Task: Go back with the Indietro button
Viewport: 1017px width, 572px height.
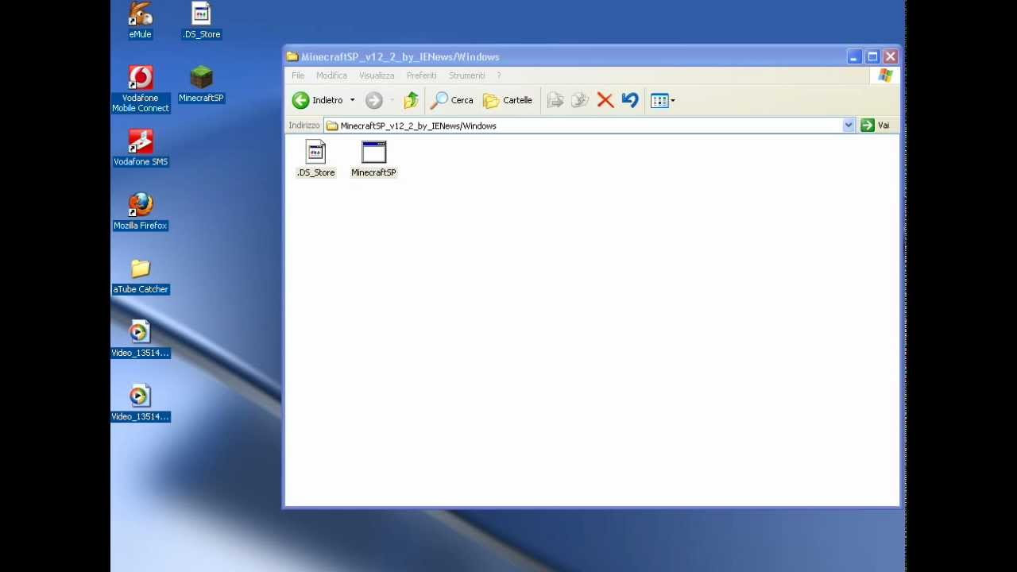Action: click(318, 100)
